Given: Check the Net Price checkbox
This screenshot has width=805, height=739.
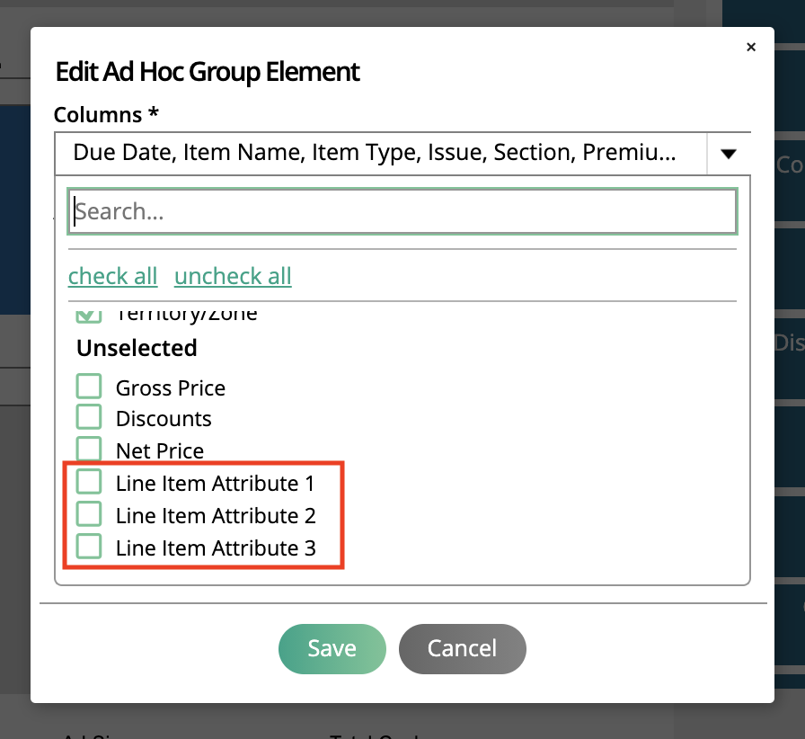Looking at the screenshot, I should click(89, 449).
